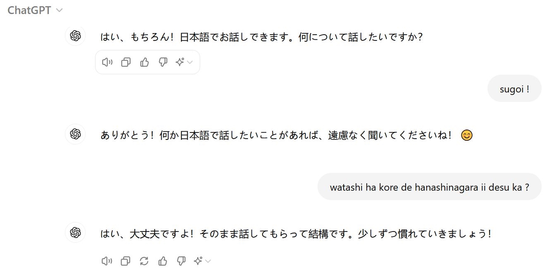552x274 pixels.
Task: Click the はい、もちろん response text
Action: (x=261, y=37)
